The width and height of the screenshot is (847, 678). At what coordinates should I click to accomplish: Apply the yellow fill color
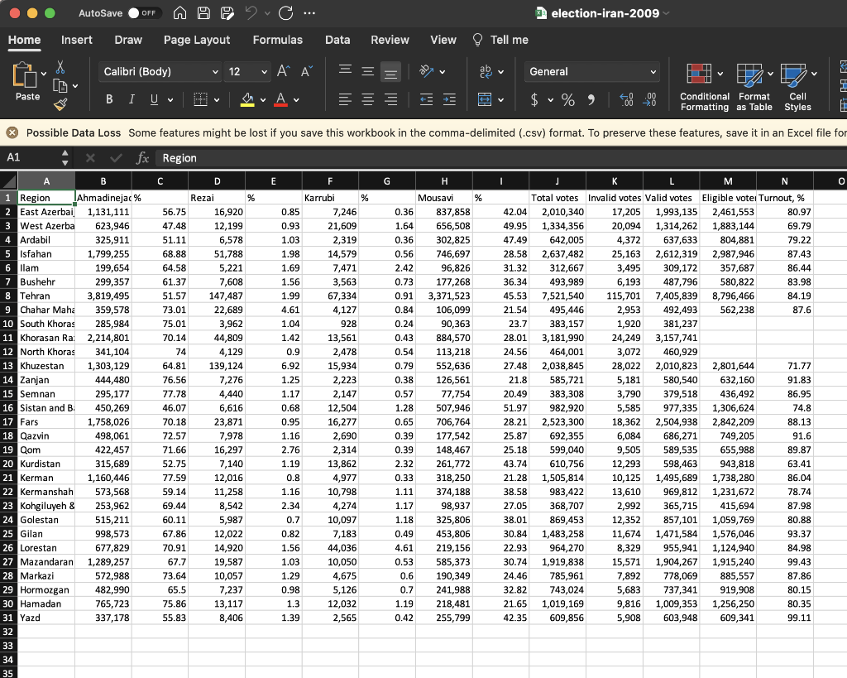pyautogui.click(x=246, y=100)
